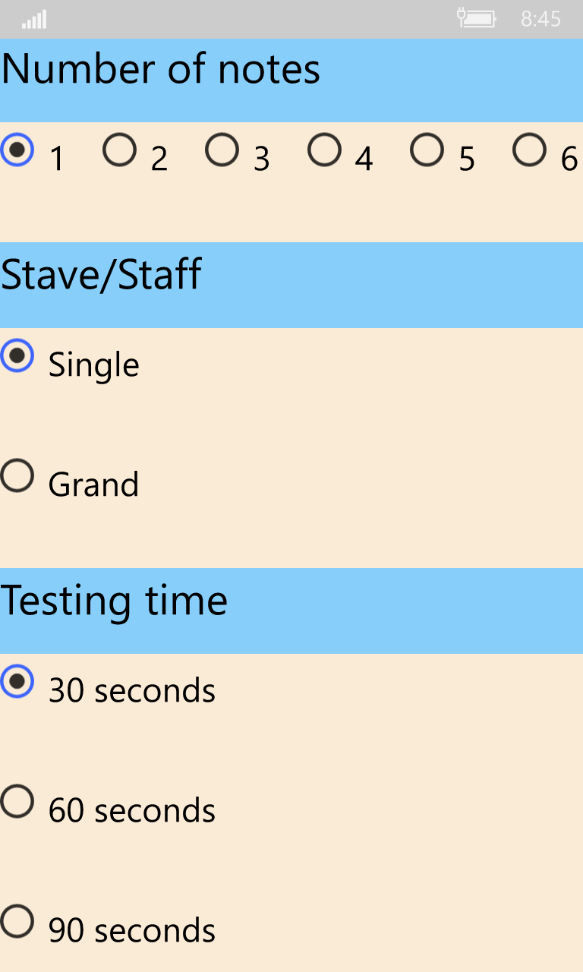Switch to Grand staff option
583x972 pixels.
coord(17,475)
